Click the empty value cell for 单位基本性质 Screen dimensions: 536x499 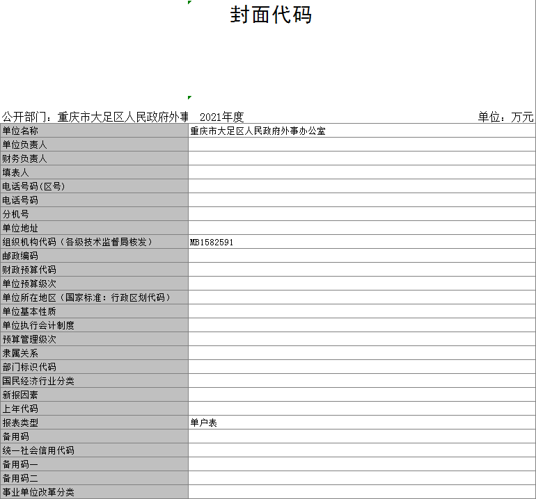pos(362,311)
